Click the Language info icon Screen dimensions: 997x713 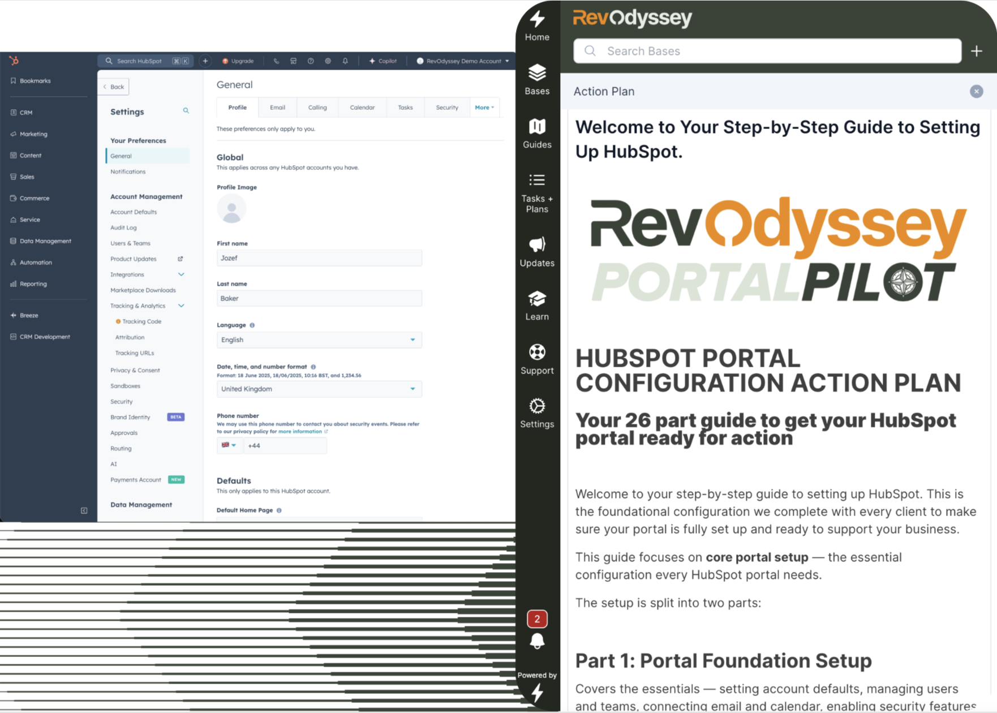(x=252, y=325)
